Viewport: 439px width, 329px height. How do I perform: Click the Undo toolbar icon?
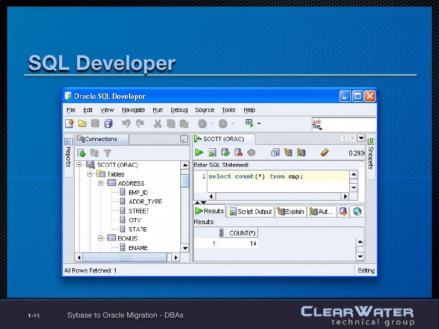pos(126,124)
